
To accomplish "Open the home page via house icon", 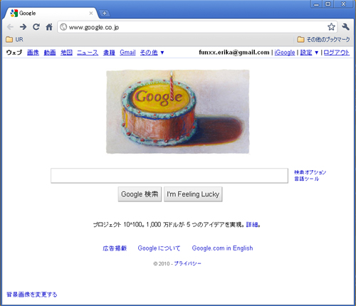I will pyautogui.click(x=49, y=27).
